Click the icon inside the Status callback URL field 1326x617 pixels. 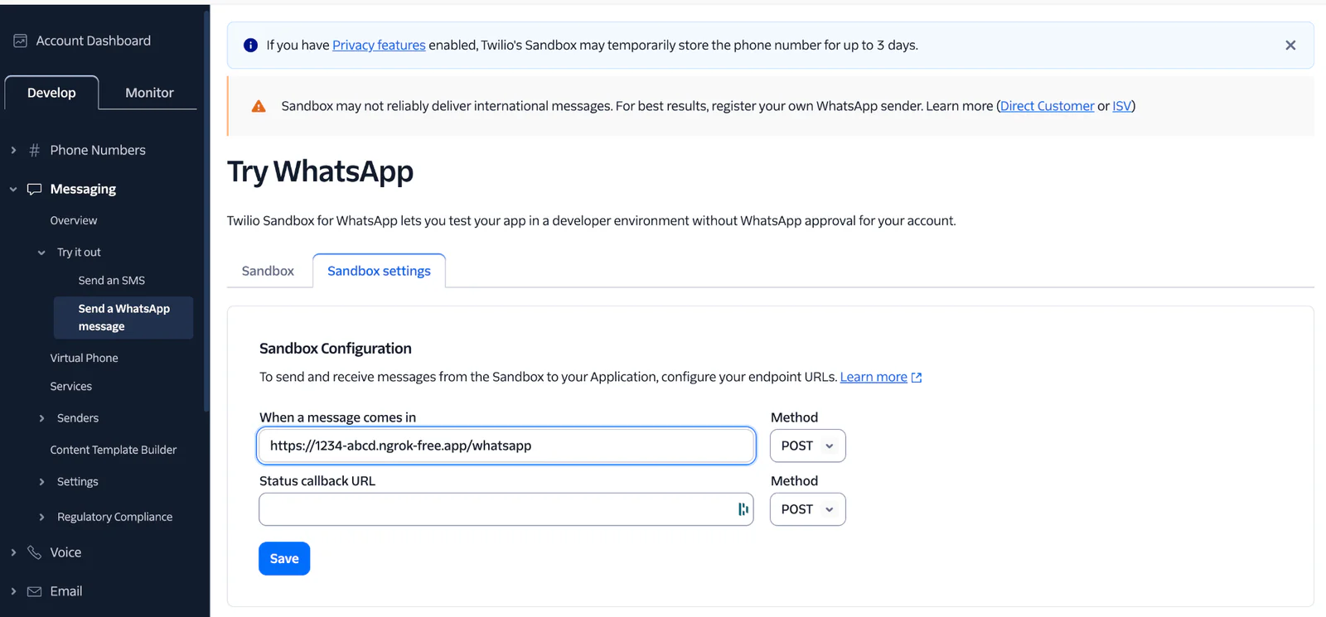pyautogui.click(x=743, y=509)
